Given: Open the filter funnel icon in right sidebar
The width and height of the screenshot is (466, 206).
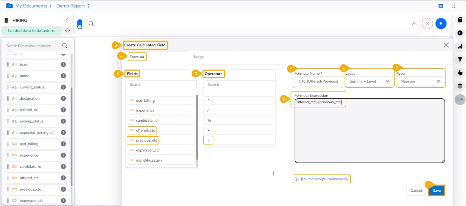Looking at the screenshot, I should pos(460,60).
